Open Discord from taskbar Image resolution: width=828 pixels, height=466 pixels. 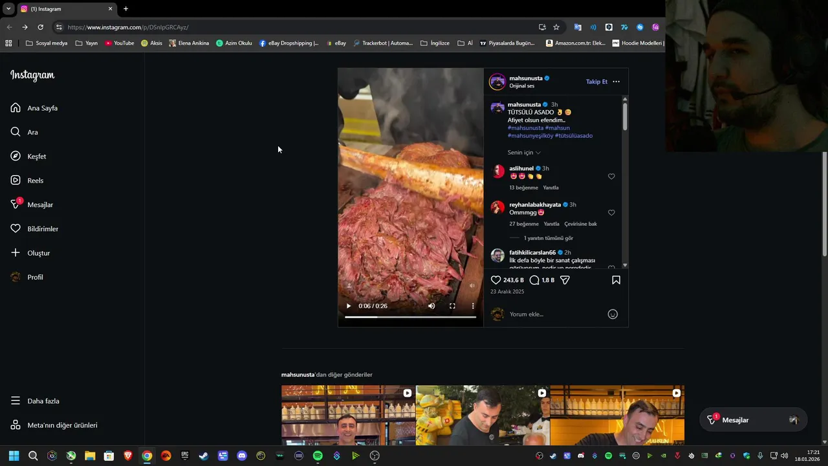point(242,456)
